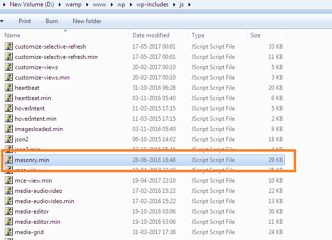
Task: Expand the arrow before New Volume (D:)
Action: coord(4,4)
